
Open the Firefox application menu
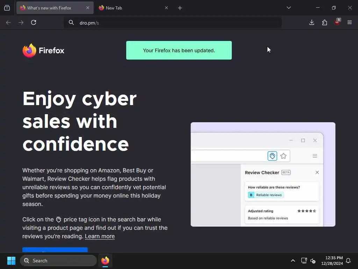350,22
